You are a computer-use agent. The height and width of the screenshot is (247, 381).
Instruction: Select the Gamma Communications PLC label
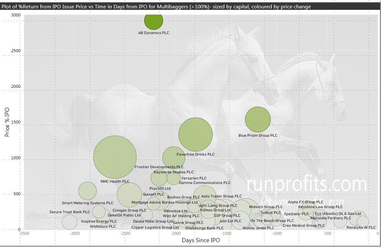pyautogui.click(x=205, y=183)
